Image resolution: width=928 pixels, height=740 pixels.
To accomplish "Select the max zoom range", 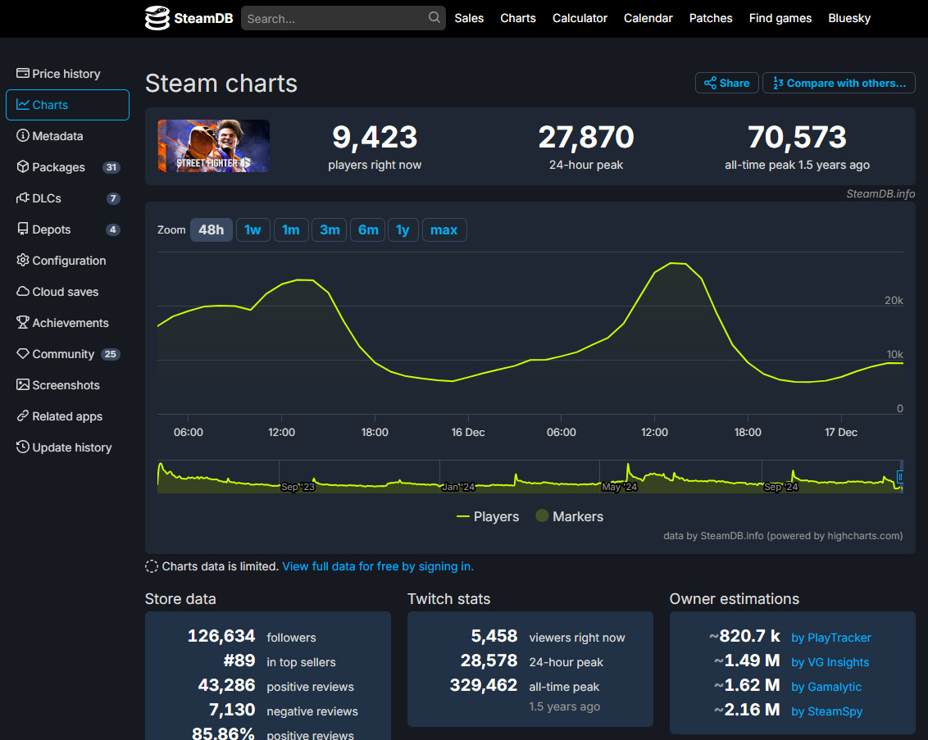I will (x=444, y=230).
